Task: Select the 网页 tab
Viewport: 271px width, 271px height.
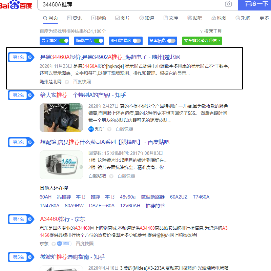Action: [50, 18]
